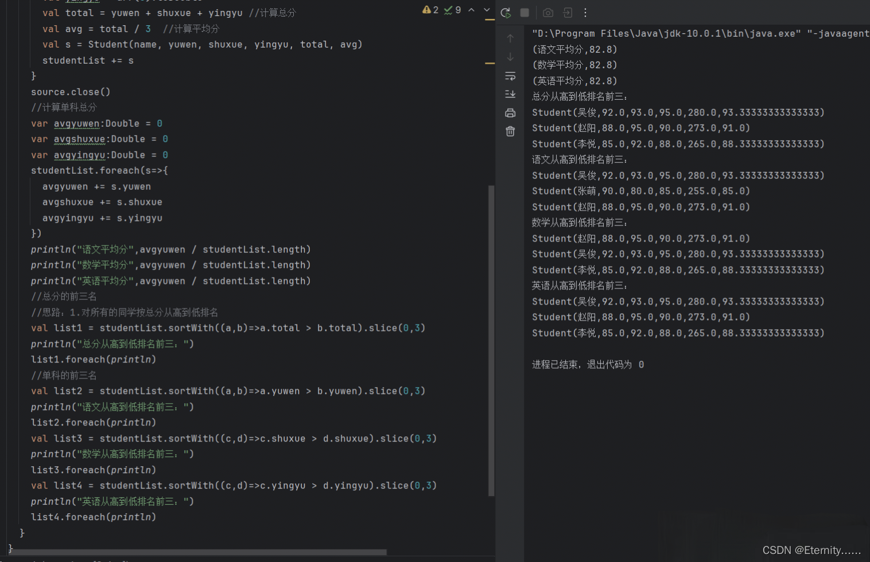870x562 pixels.
Task: Click the typo count checkmark indicator
Action: tap(453, 10)
